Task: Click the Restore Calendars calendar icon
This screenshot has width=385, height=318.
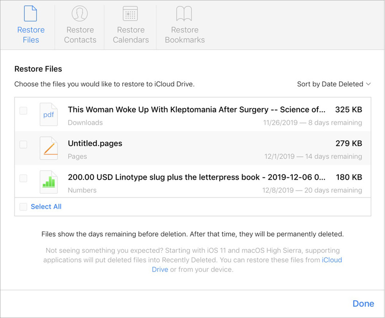Action: pyautogui.click(x=130, y=14)
